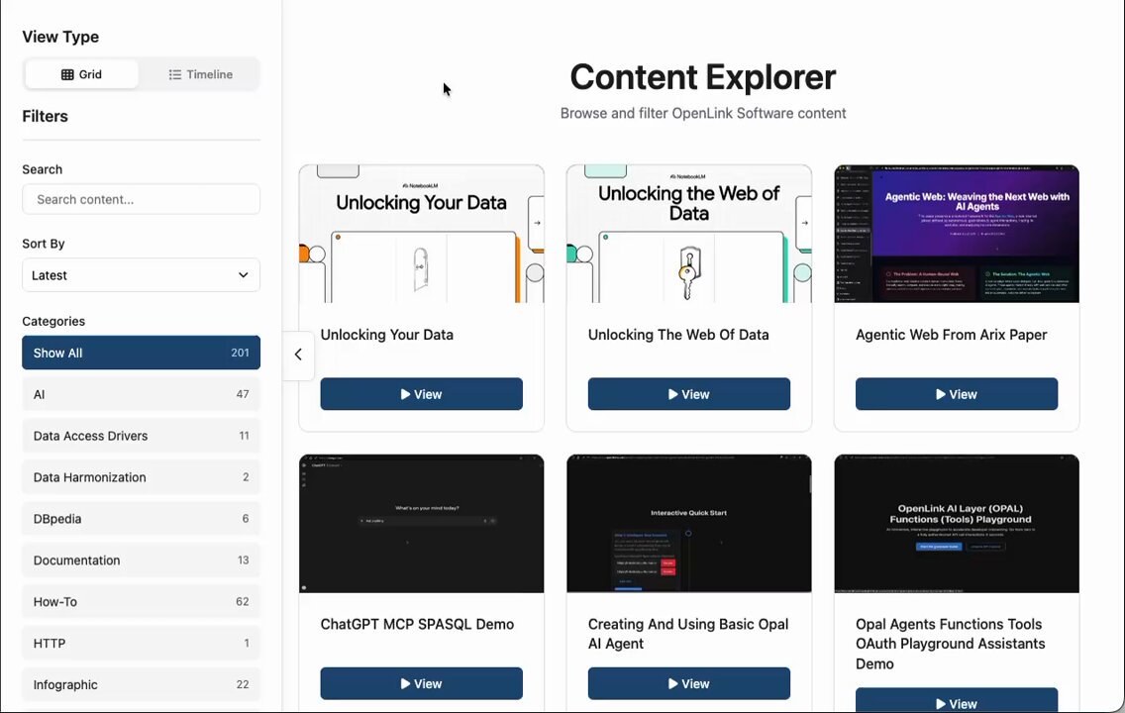
Task: Click the Unlocking Your Data card title
Action: click(x=386, y=335)
